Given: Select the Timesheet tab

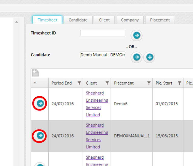Looking at the screenshot, I should tap(47, 20).
